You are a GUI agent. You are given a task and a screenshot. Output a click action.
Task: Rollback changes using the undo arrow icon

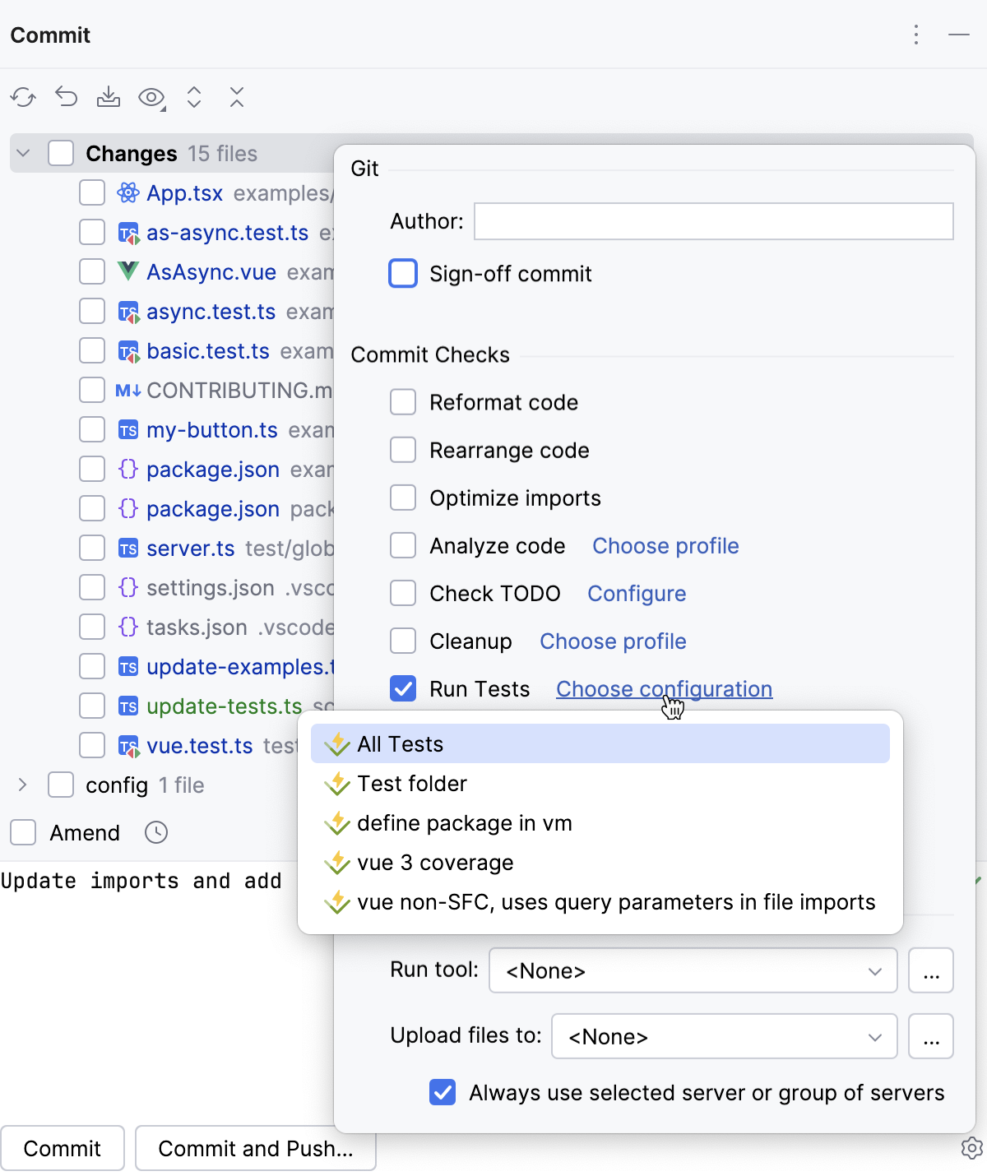point(67,97)
